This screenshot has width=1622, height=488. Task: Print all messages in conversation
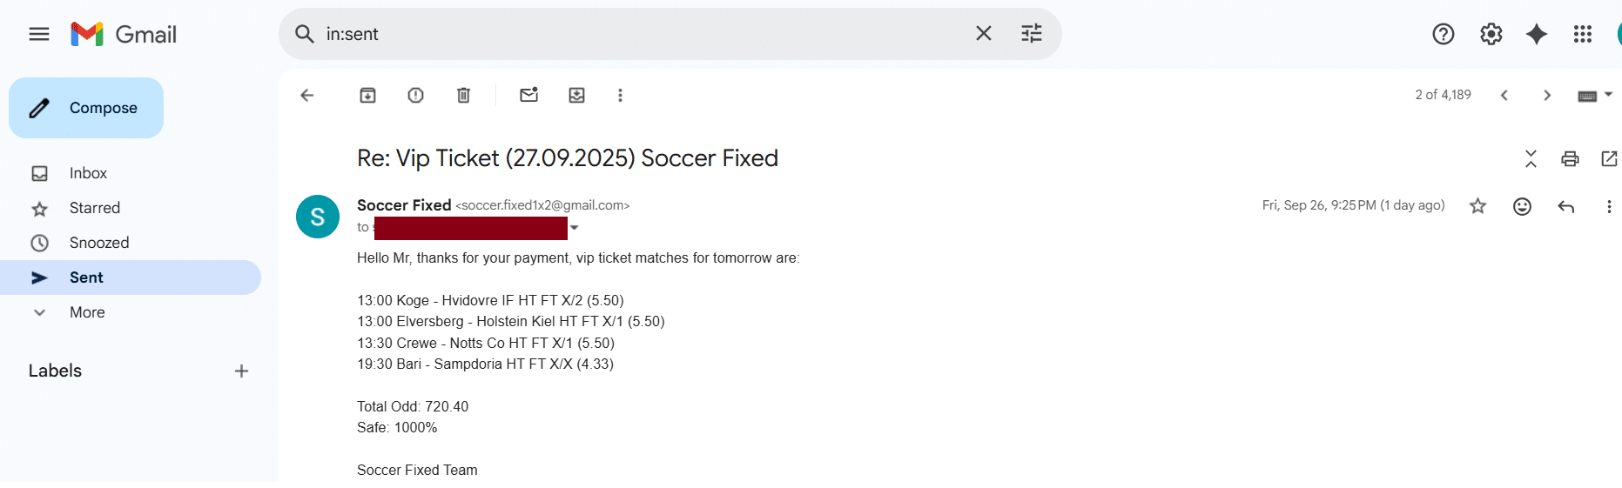1570,158
